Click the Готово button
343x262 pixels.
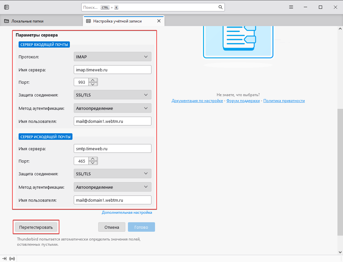point(141,227)
